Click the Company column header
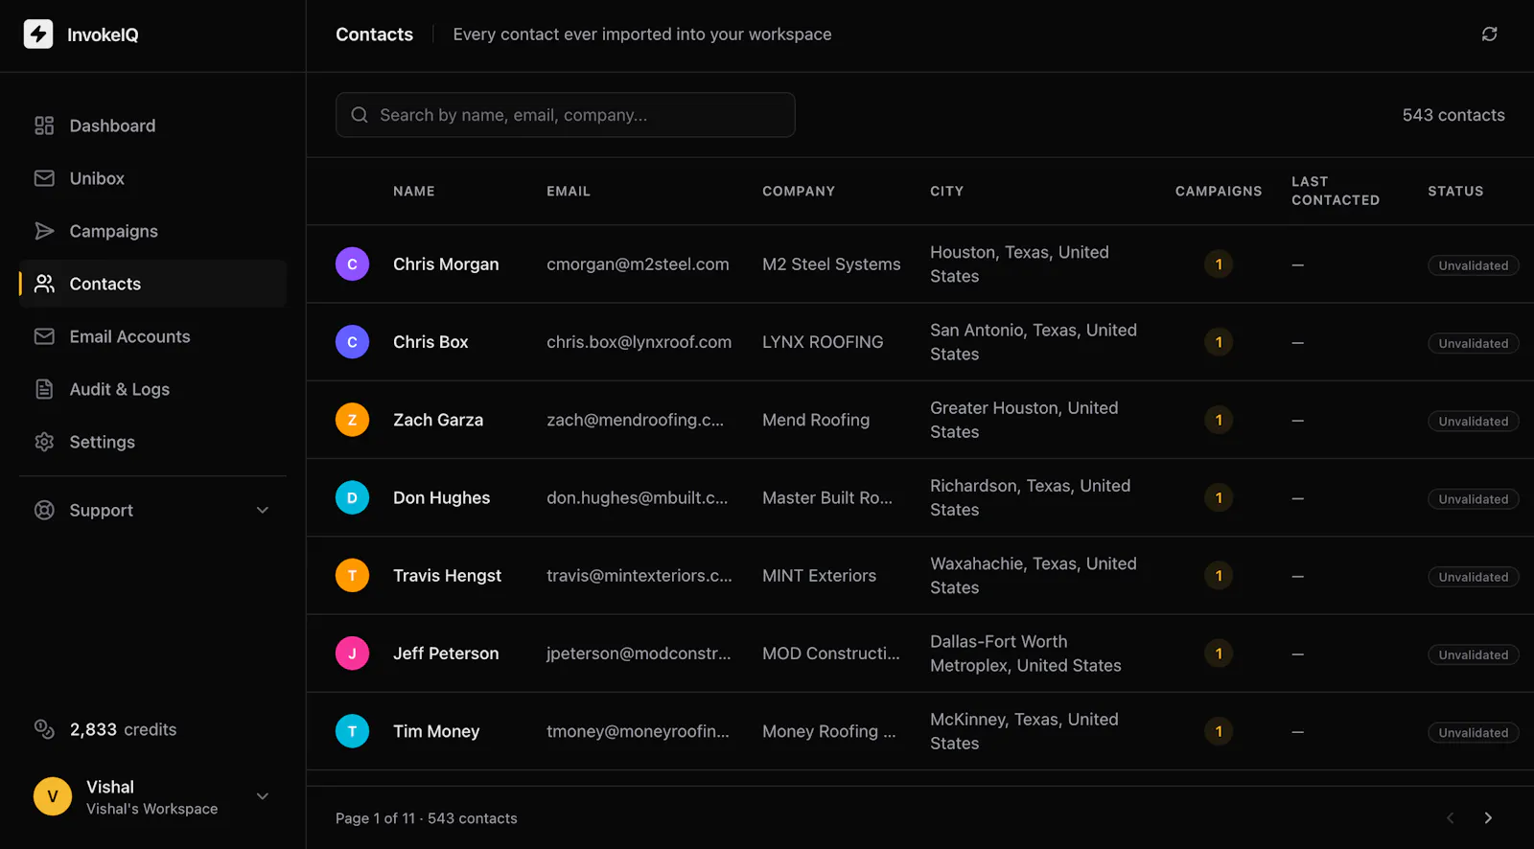The image size is (1534, 849). coord(799,191)
